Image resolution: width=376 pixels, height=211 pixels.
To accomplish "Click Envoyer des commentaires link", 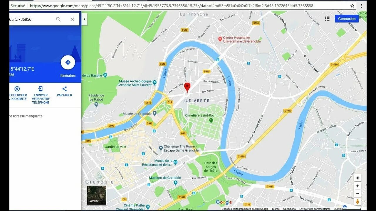I will 315,209.
